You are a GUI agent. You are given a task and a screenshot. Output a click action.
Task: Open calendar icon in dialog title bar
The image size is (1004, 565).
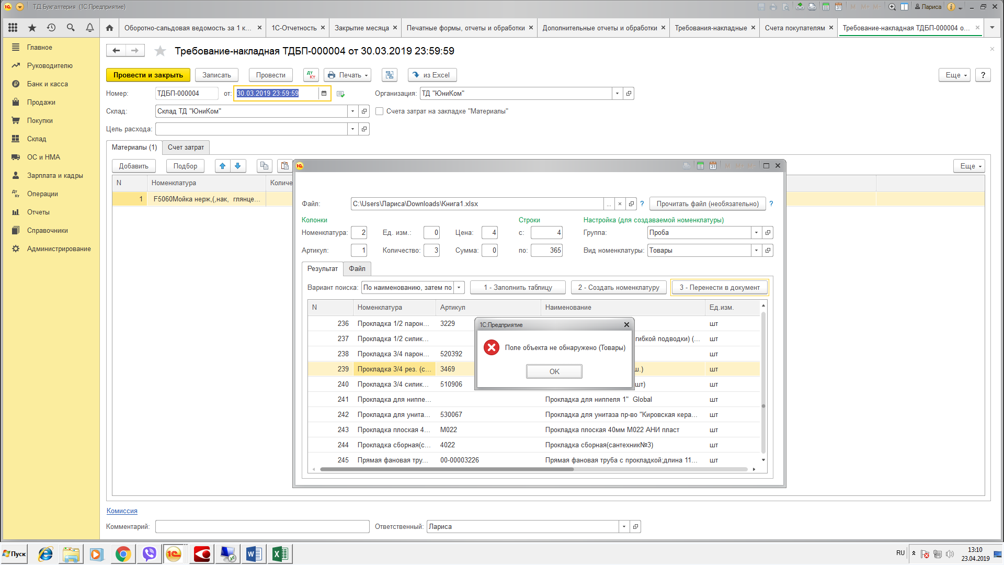(x=713, y=166)
